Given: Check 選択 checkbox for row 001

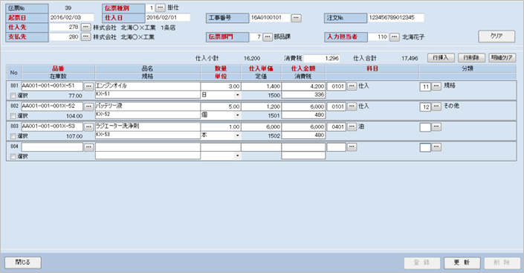Looking at the screenshot, I should [x=13, y=96].
